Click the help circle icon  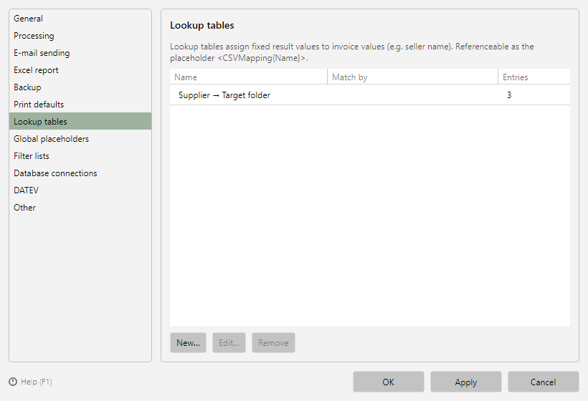tap(13, 382)
